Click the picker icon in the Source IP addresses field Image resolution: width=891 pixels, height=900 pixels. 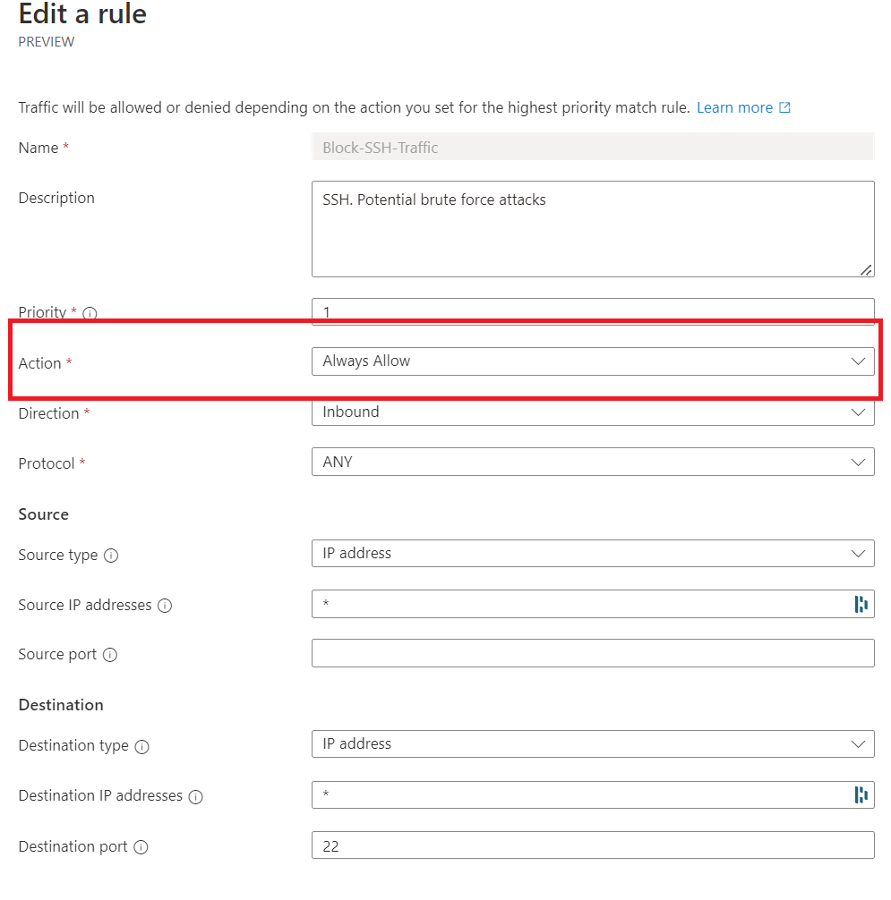pos(861,604)
